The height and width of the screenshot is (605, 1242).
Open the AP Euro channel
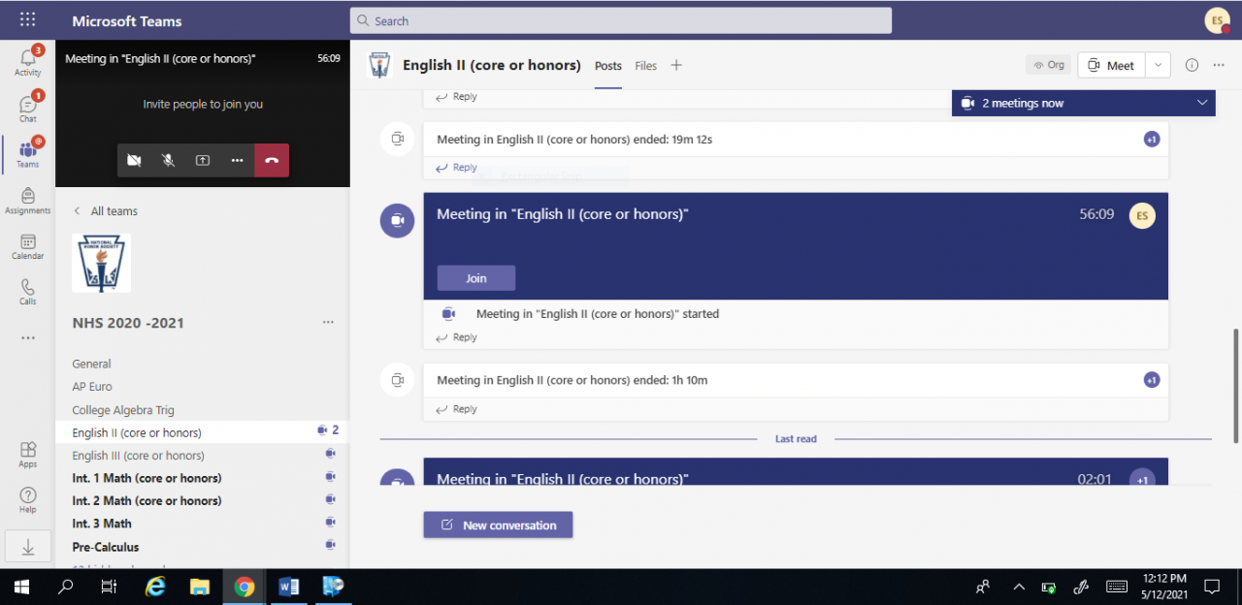click(202, 387)
